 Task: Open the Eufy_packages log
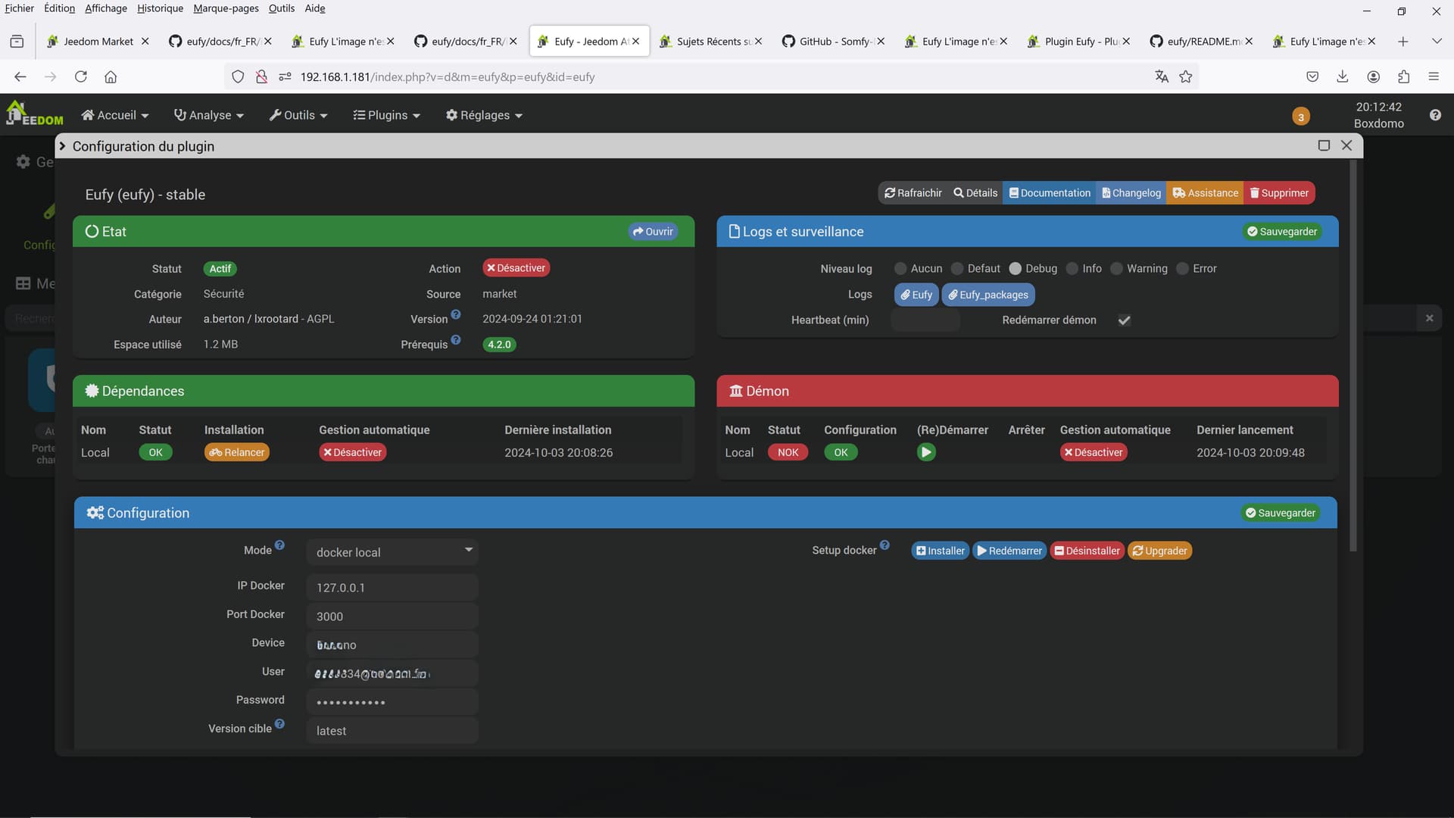pyautogui.click(x=988, y=295)
